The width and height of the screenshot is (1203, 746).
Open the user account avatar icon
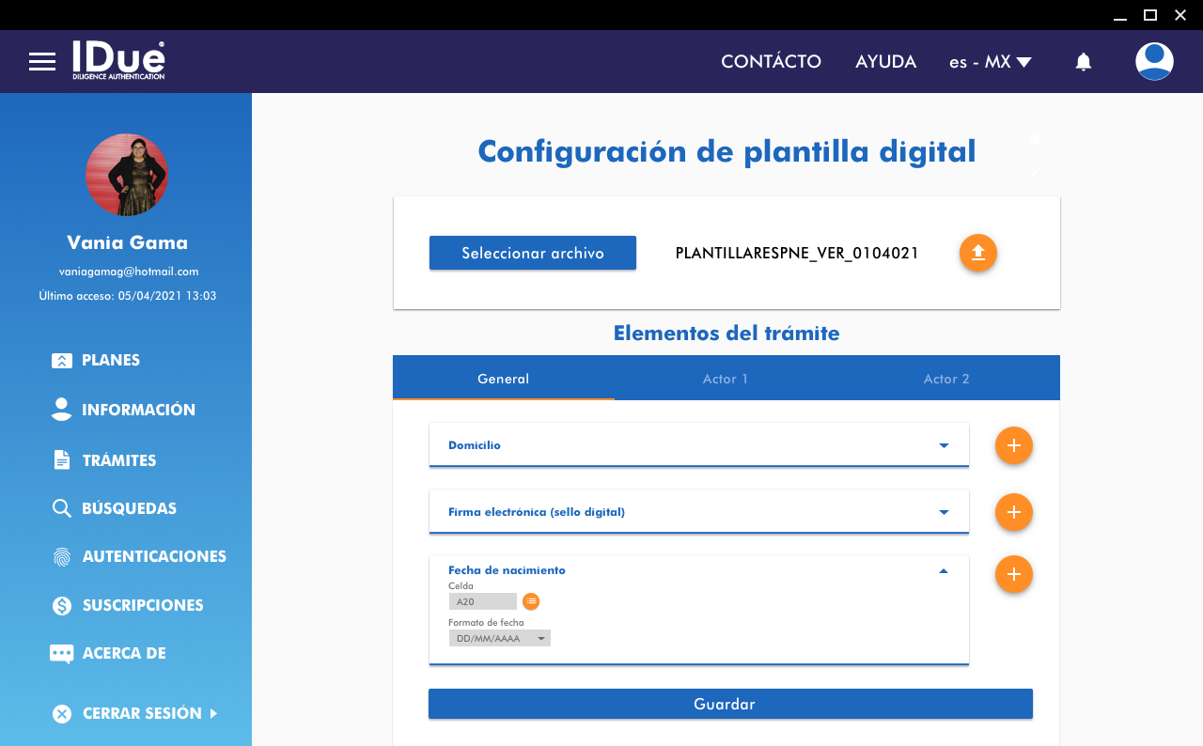coord(1153,62)
